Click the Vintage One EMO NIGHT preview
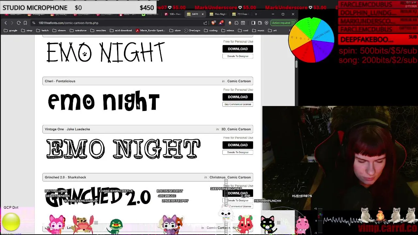 coord(123,149)
